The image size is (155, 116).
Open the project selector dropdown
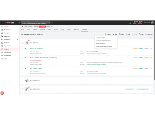tap(36, 23)
